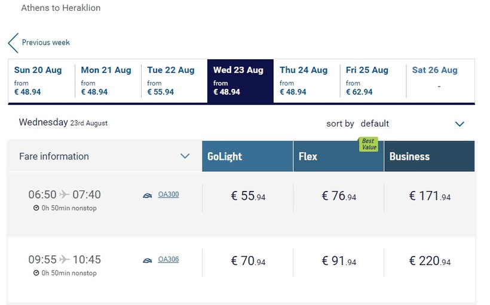Click the airline logo beside OA300
Screen dimensions: 490x305
148,195
